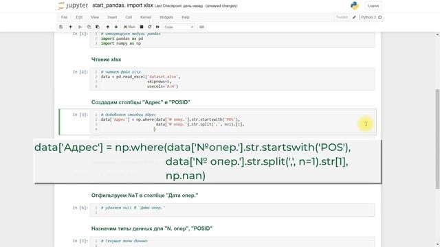Screen dimensions: 440x247
Task: Select heading 'Создадим столбцы "Адрес" и "POSID"'
Action: pos(140,102)
